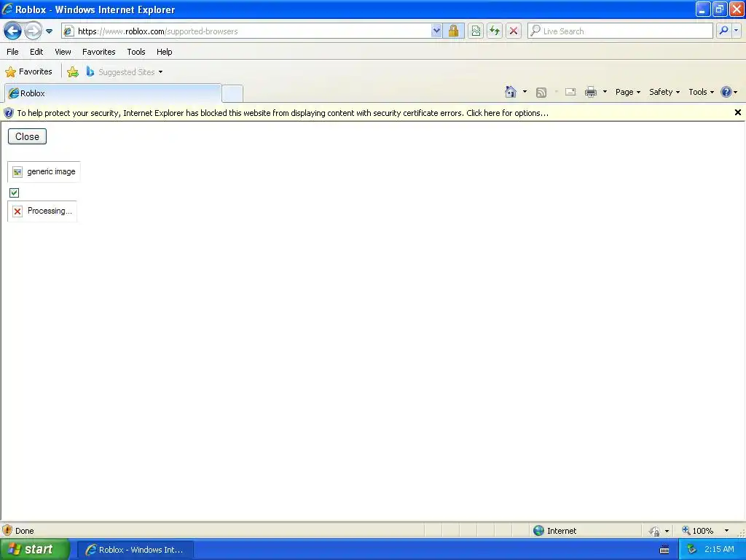Image resolution: width=746 pixels, height=560 pixels.
Task: Open the Favorites star button
Action: tap(28, 72)
